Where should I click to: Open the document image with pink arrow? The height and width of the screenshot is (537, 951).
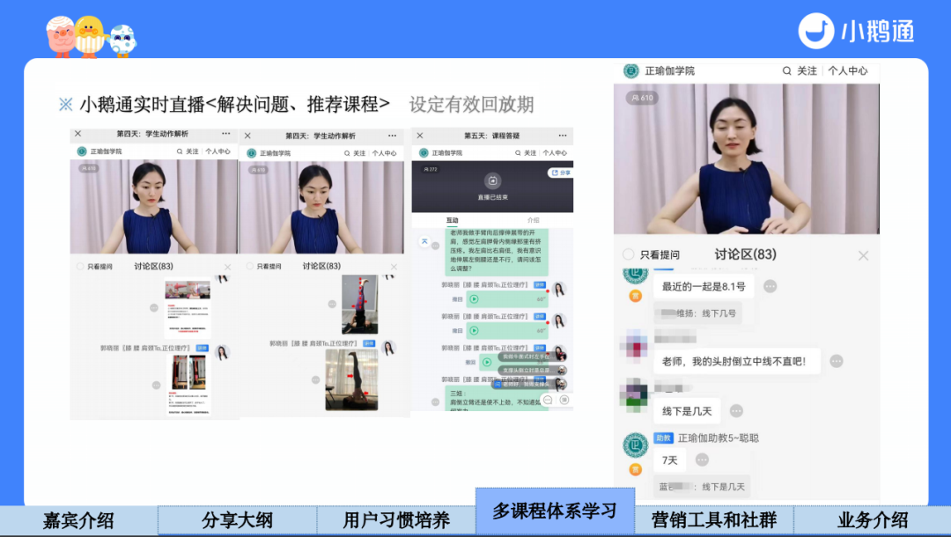[x=188, y=309]
